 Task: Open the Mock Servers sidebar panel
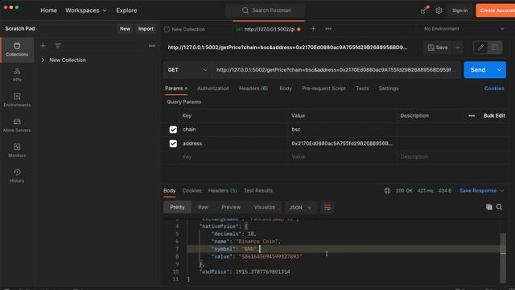[17, 126]
